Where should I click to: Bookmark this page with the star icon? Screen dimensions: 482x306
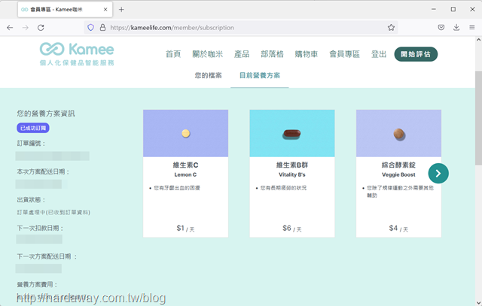click(391, 28)
